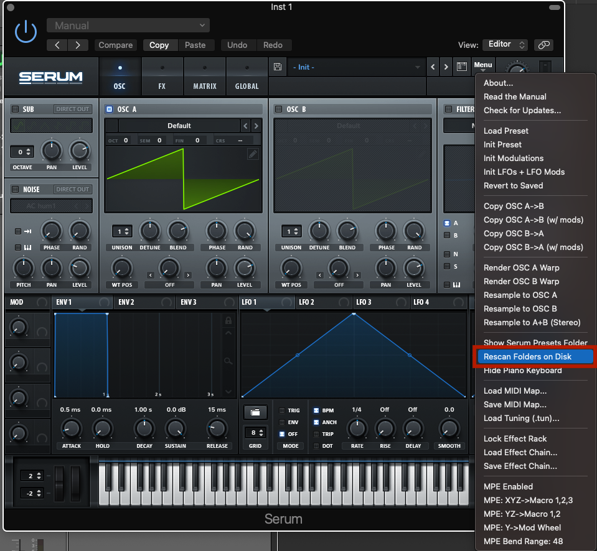
Task: Click the Compare button
Action: click(115, 45)
